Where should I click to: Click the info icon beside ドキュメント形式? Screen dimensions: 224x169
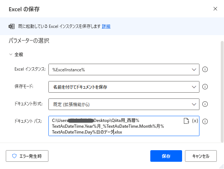coord(205,104)
